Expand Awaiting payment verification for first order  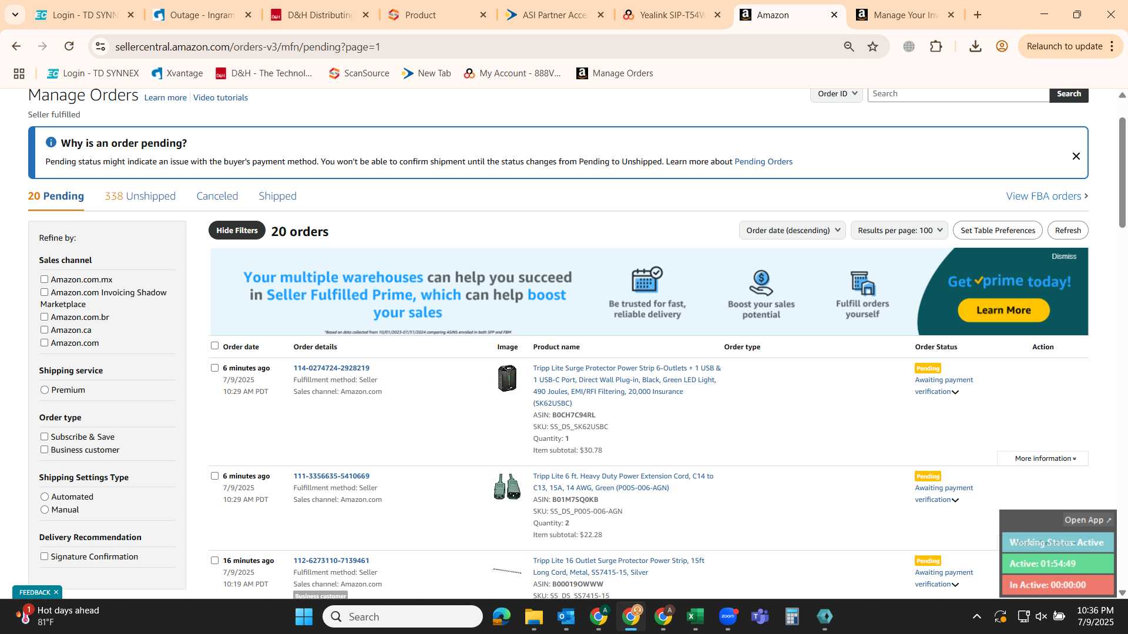pos(955,392)
